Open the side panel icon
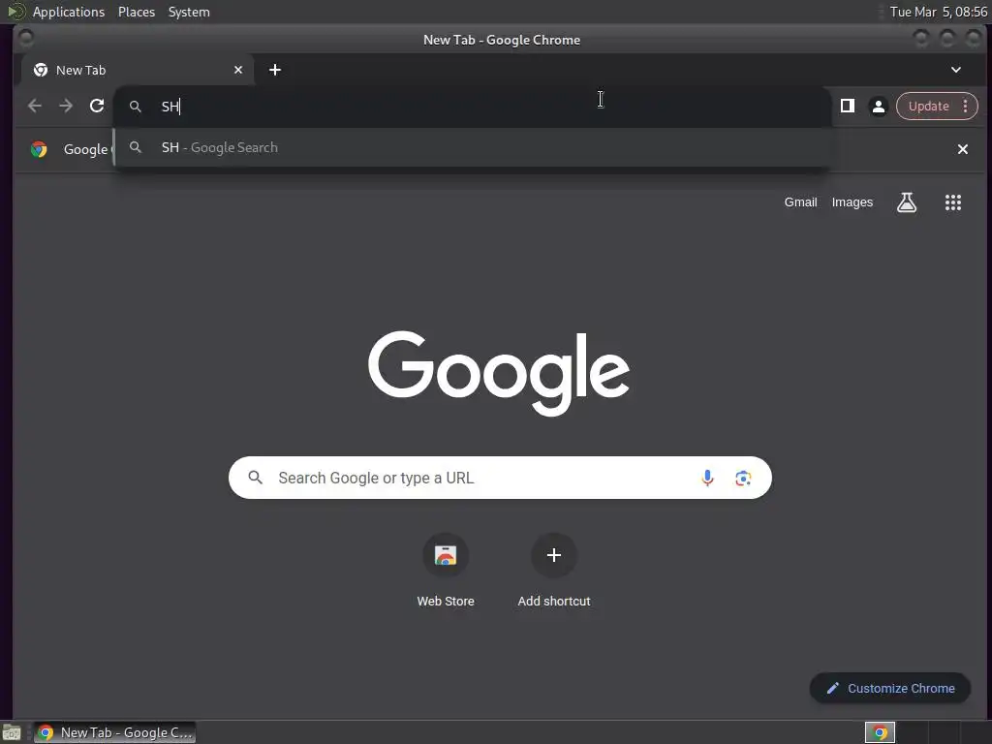This screenshot has width=992, height=744. coord(847,106)
